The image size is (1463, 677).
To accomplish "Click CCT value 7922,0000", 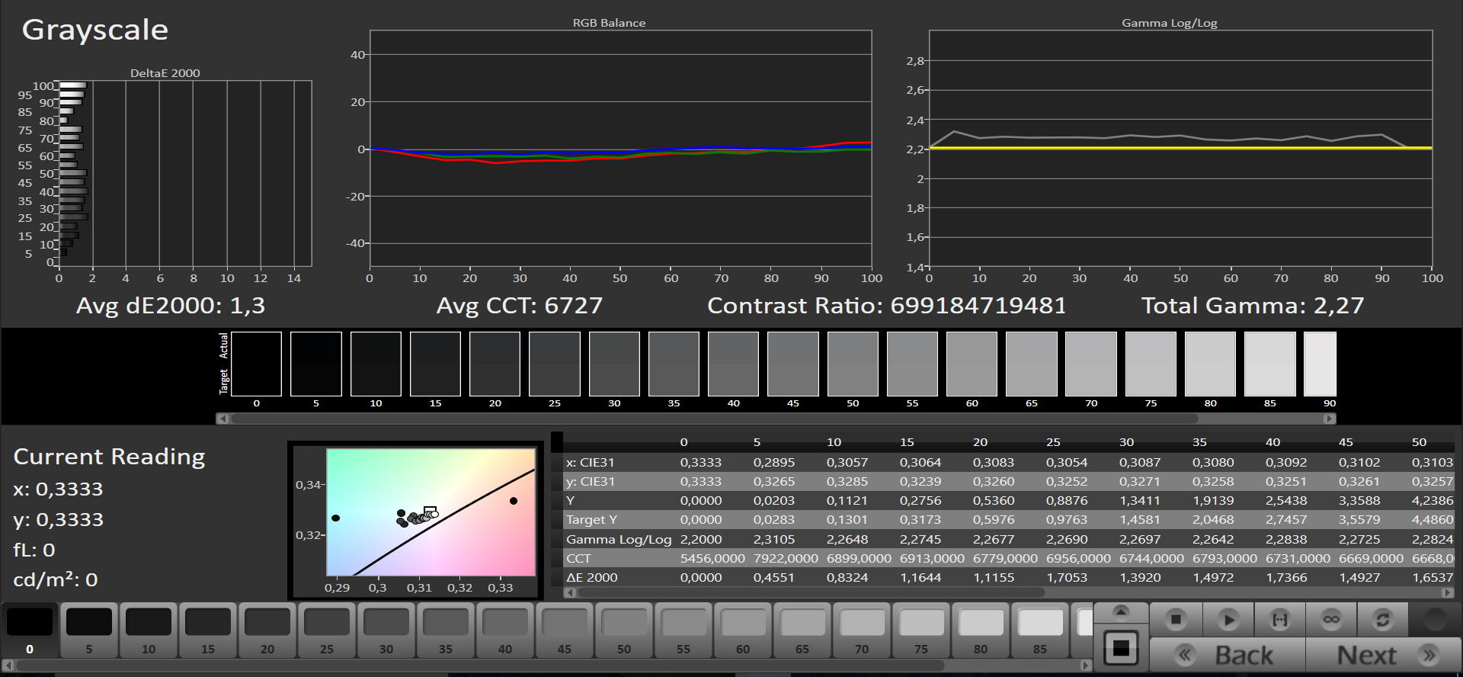I will point(785,558).
